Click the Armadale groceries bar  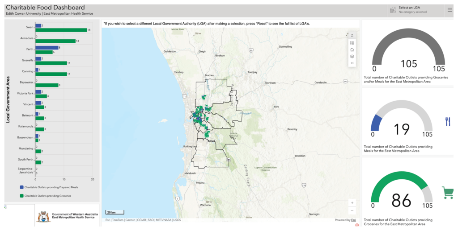55,41
